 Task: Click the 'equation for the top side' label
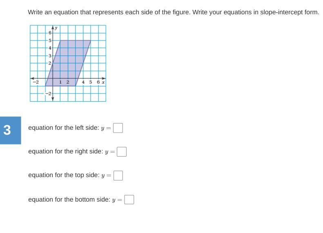(64, 175)
